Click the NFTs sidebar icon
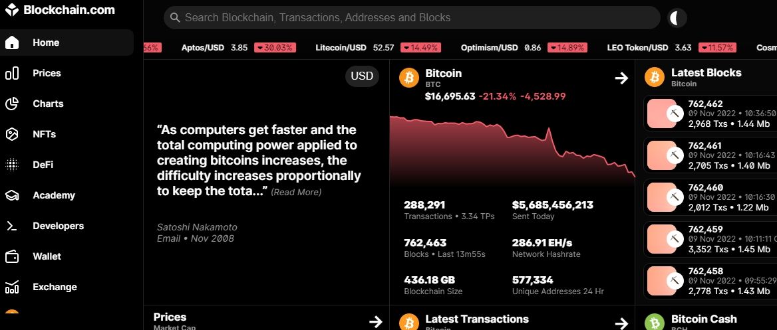The image size is (777, 330). click(x=12, y=134)
